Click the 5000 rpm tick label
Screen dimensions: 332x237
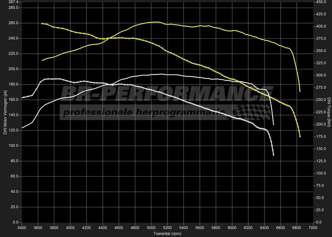pos(151,227)
